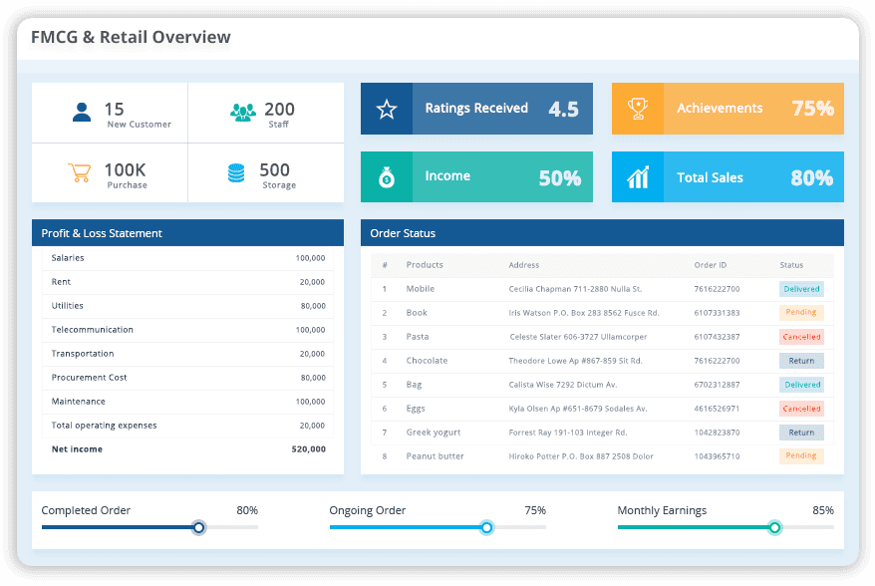Click the Income money bag icon
The width and height of the screenshot is (875, 586).
pos(386,176)
